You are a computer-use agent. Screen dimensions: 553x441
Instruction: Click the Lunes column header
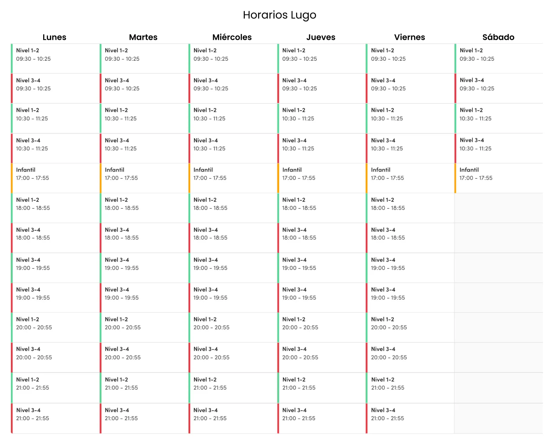click(x=54, y=37)
